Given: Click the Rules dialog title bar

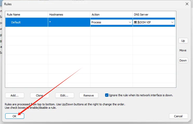Looking at the screenshot, I should point(91,4).
